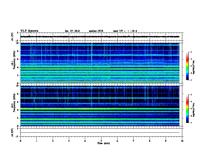The image size is (205, 158).
Task: Click the time axis tick label "7"
Action: 134,141
